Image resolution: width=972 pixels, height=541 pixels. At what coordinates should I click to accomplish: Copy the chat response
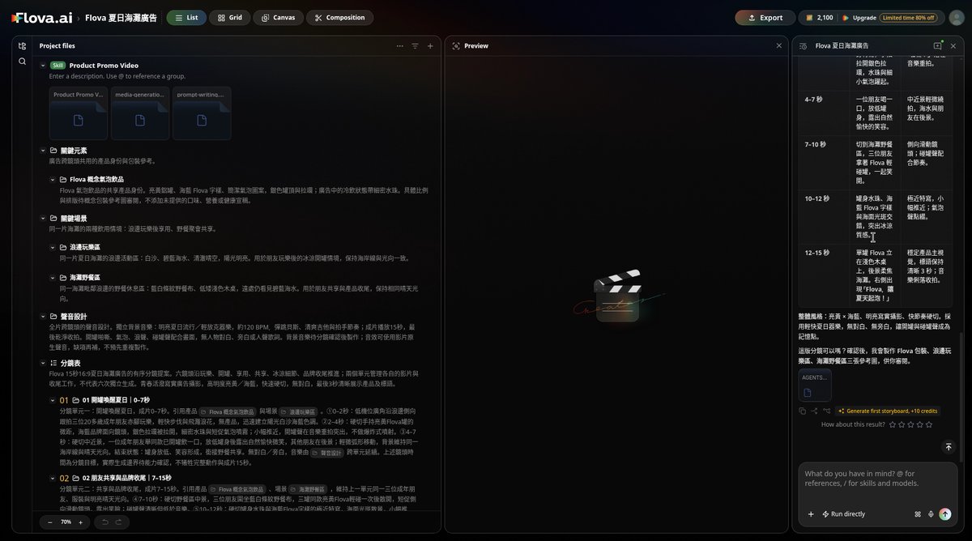(x=803, y=411)
